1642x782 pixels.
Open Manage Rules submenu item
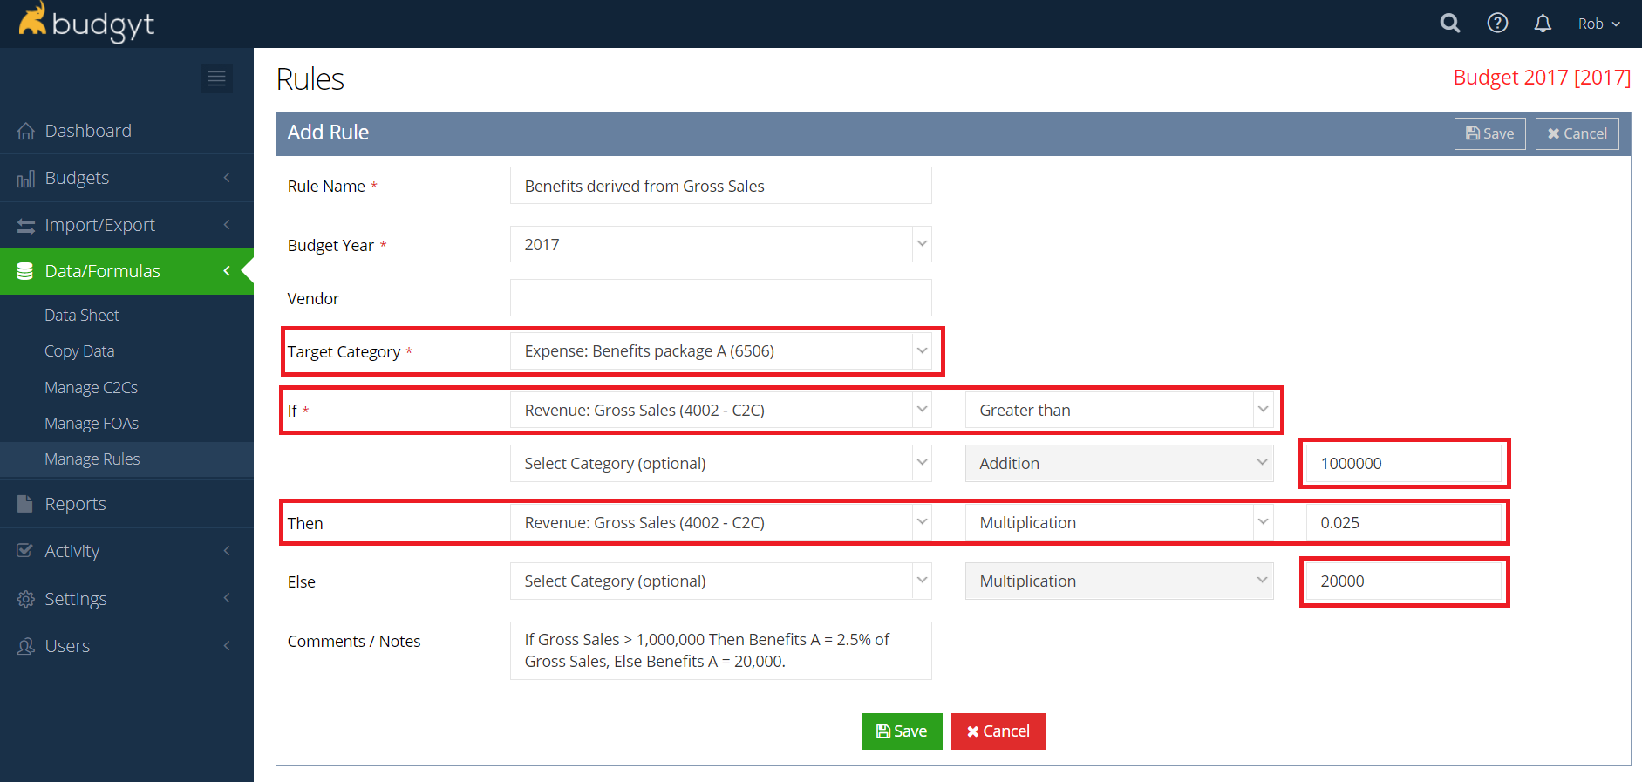[x=92, y=459]
